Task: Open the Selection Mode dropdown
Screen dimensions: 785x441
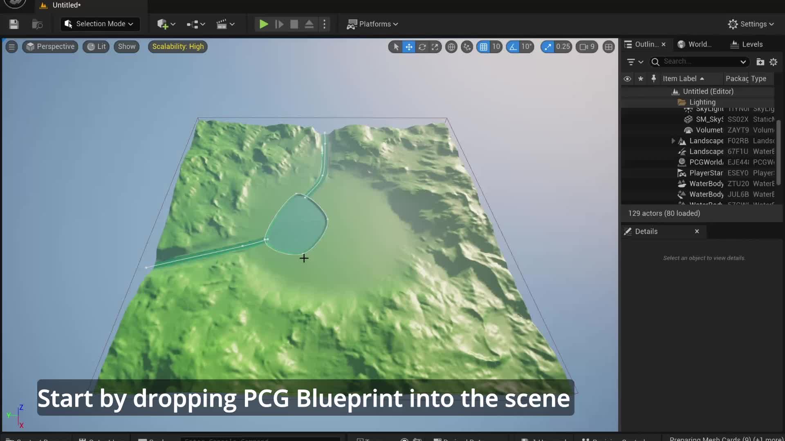Action: click(100, 24)
